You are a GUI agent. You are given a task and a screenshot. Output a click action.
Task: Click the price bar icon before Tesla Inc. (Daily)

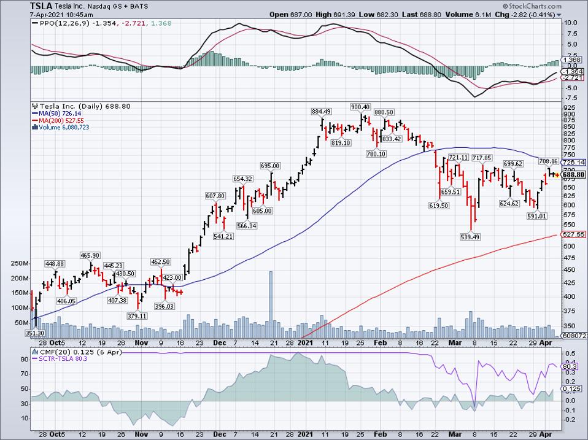(36, 106)
